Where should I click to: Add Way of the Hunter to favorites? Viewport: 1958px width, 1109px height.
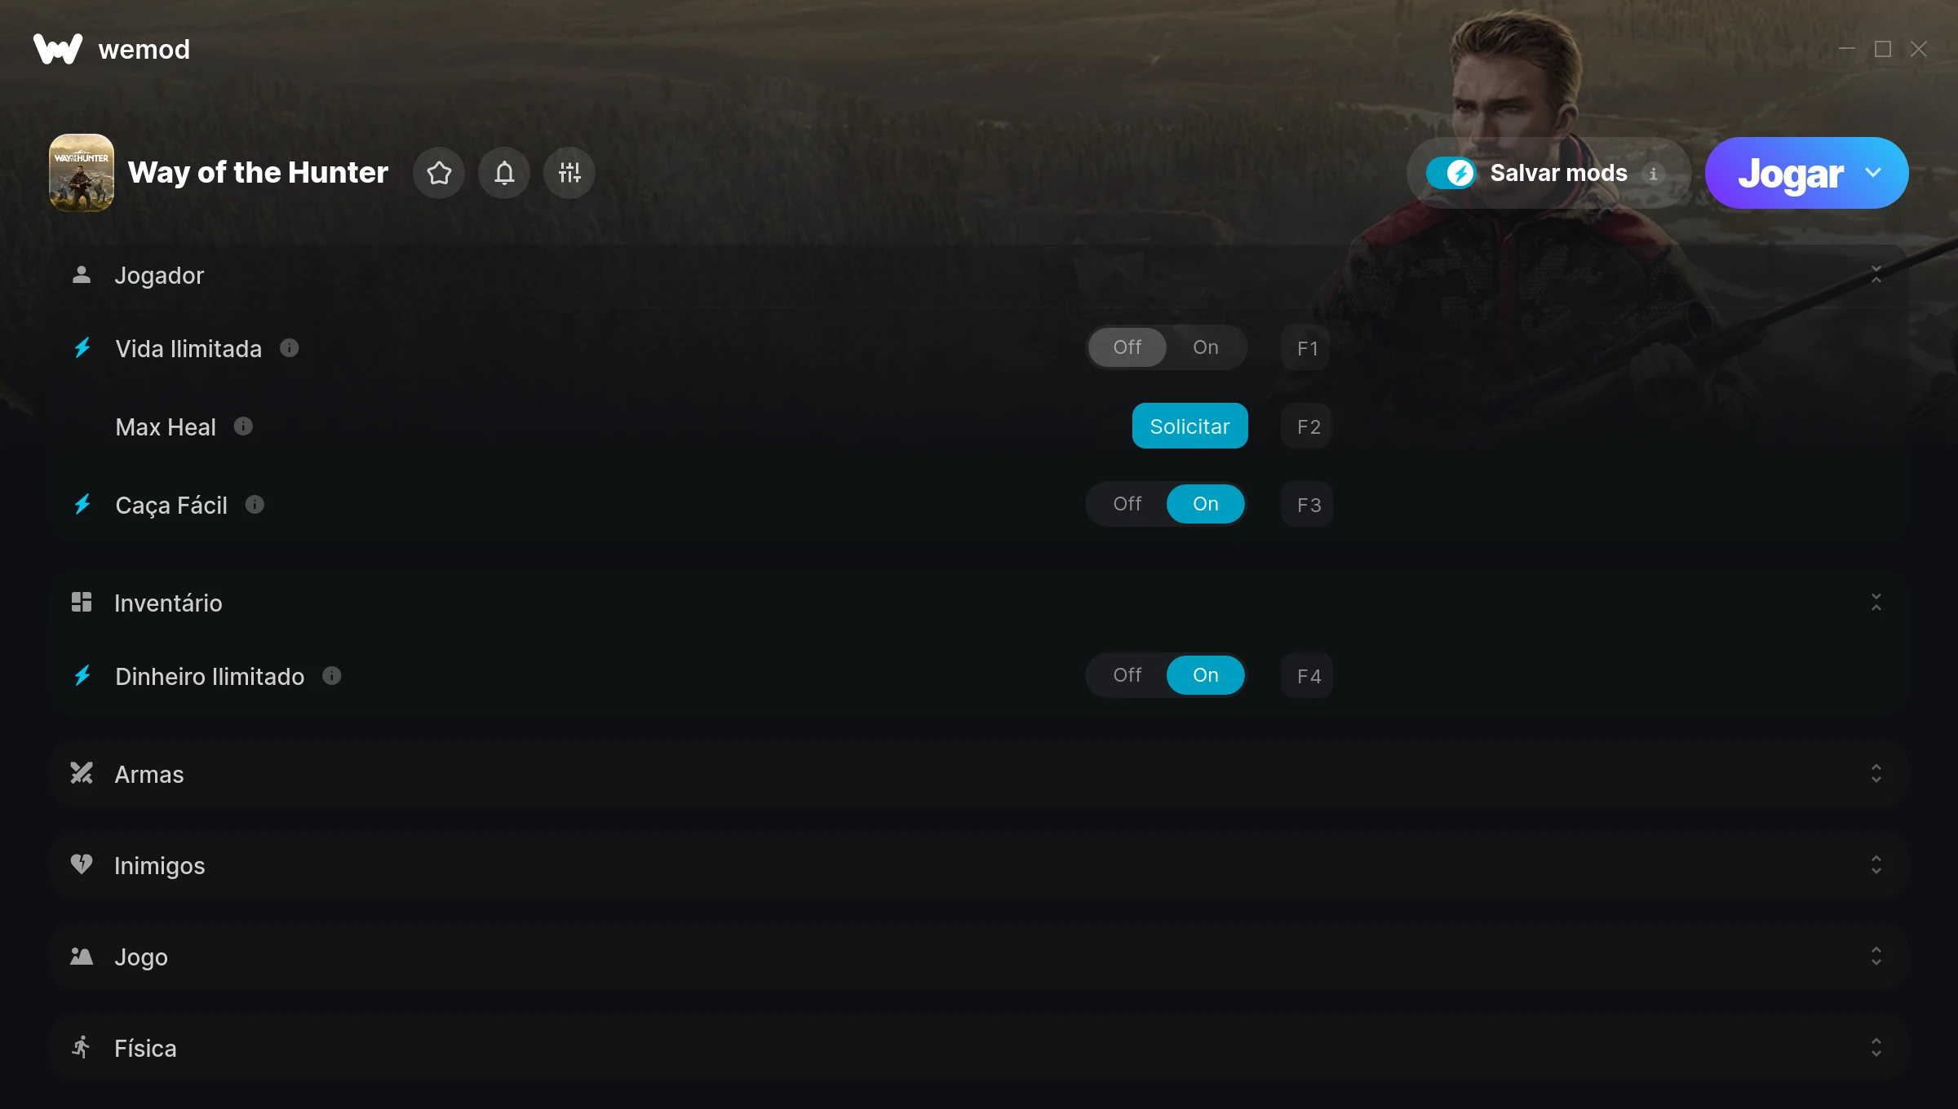coord(439,173)
